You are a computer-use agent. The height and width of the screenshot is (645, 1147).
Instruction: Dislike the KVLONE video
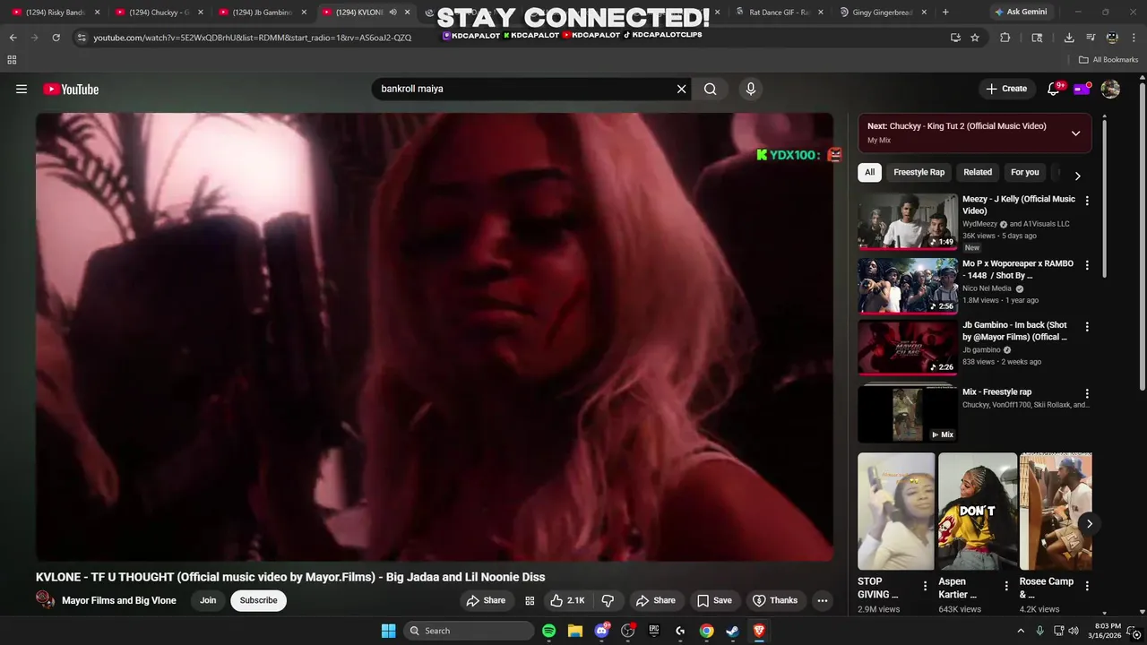click(608, 600)
